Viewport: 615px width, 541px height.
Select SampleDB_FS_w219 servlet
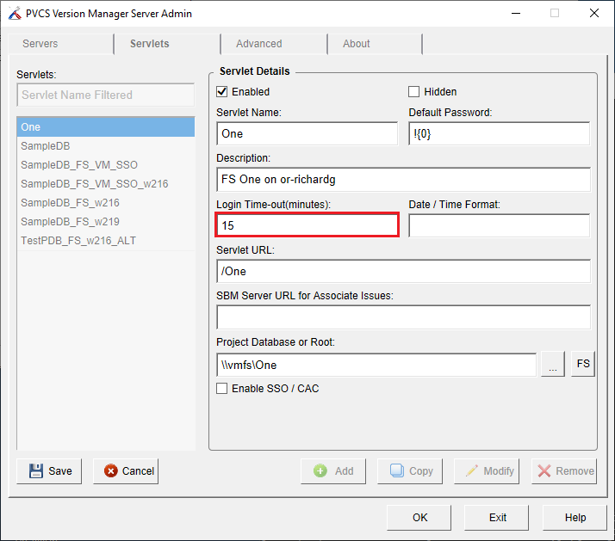[x=105, y=222]
